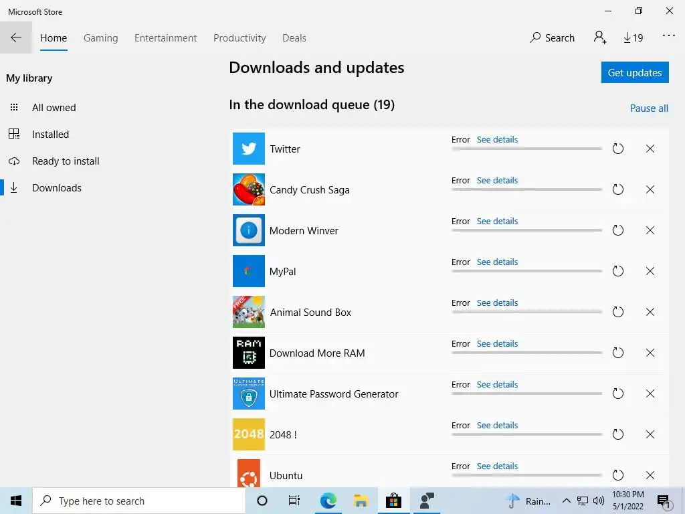Open the Ubuntu app icon

249,473
